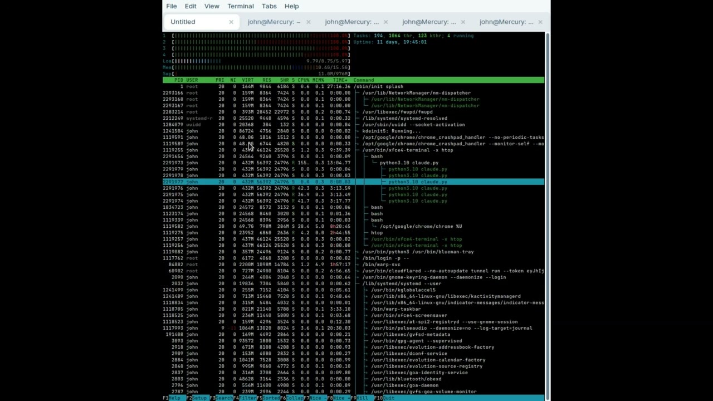This screenshot has width=713, height=401.
Task: Select the /lib/systemd/systemd --user row
Action: pyautogui.click(x=353, y=283)
